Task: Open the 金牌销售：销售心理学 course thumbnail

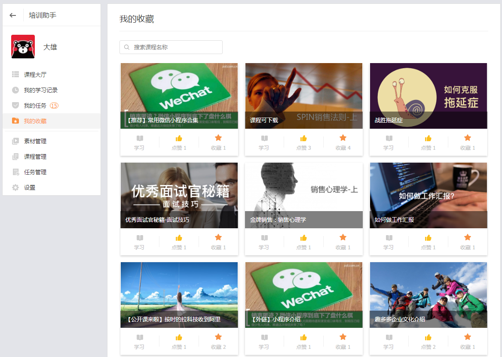Action: [x=304, y=195]
